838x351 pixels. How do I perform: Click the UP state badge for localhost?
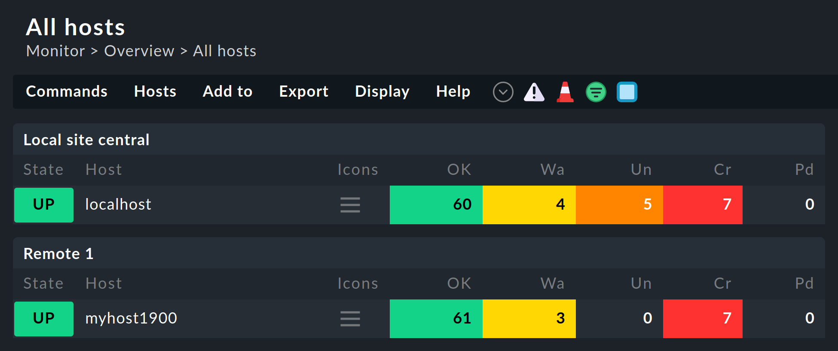pyautogui.click(x=43, y=205)
